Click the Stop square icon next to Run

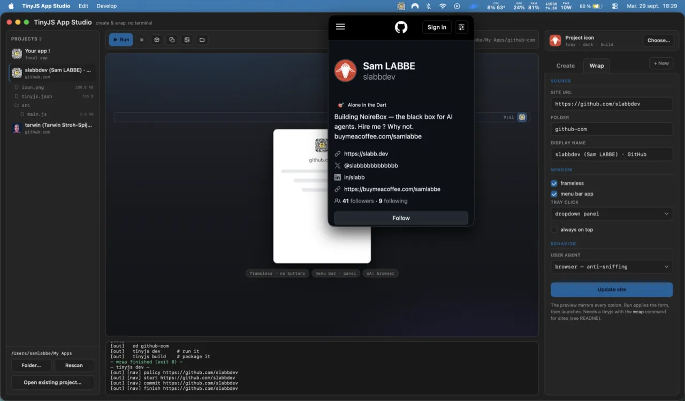point(142,40)
